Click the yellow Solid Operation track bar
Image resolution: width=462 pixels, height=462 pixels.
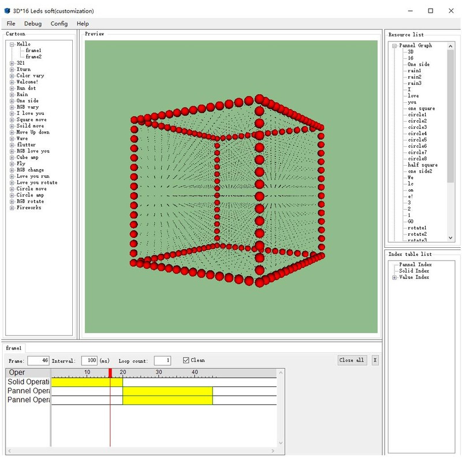87,382
